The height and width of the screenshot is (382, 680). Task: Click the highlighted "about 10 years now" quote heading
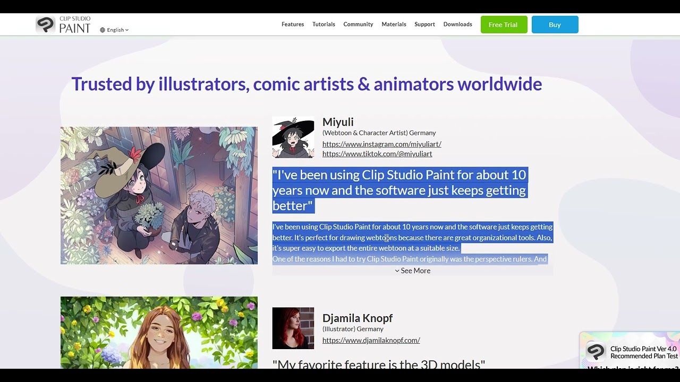[399, 190]
